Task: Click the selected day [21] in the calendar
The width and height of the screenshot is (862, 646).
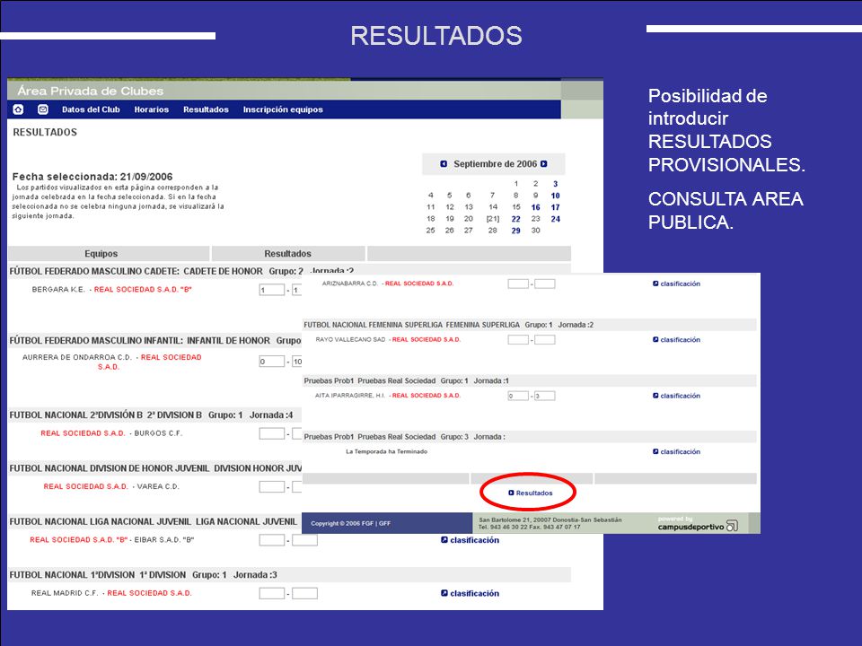Action: pyautogui.click(x=493, y=219)
